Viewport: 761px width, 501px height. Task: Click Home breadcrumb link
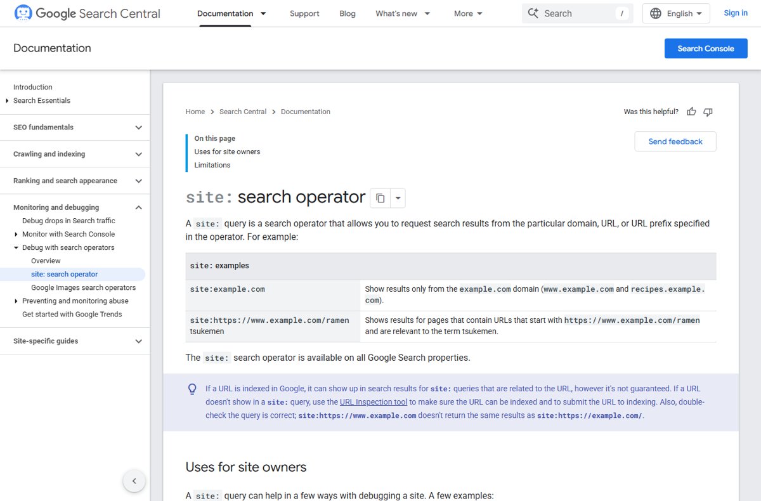pyautogui.click(x=195, y=112)
